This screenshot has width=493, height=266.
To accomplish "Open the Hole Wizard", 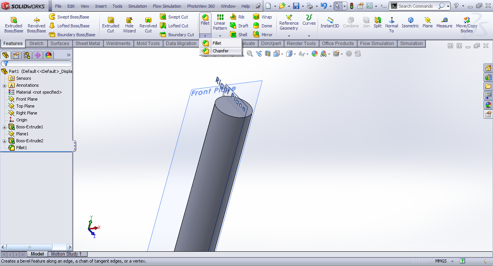I will [x=129, y=25].
